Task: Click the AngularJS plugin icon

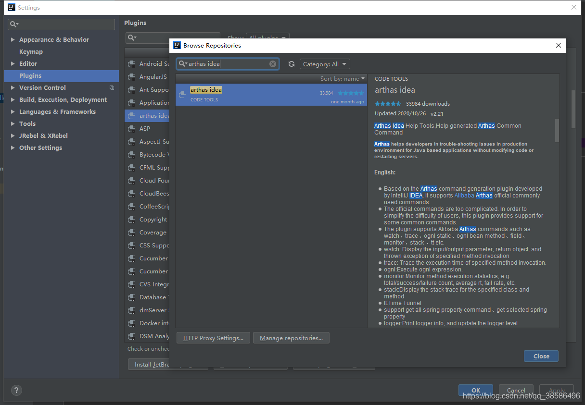Action: click(x=131, y=77)
